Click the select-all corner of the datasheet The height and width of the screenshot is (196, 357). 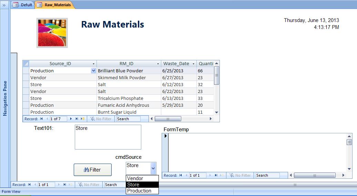(x=26, y=64)
